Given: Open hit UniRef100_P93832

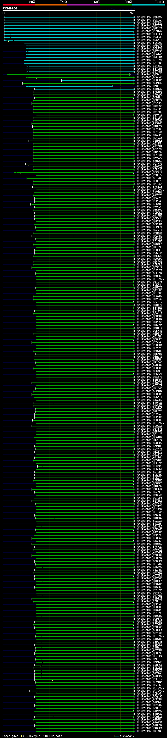Looking at the screenshot, I should pyautogui.click(x=150, y=37).
